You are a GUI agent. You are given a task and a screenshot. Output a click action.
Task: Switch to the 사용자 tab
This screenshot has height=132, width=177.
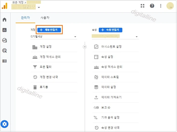45,18
